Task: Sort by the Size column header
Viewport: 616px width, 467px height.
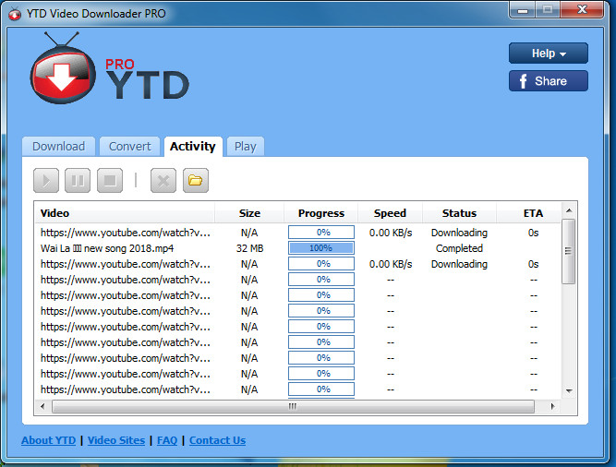Action: pyautogui.click(x=249, y=213)
